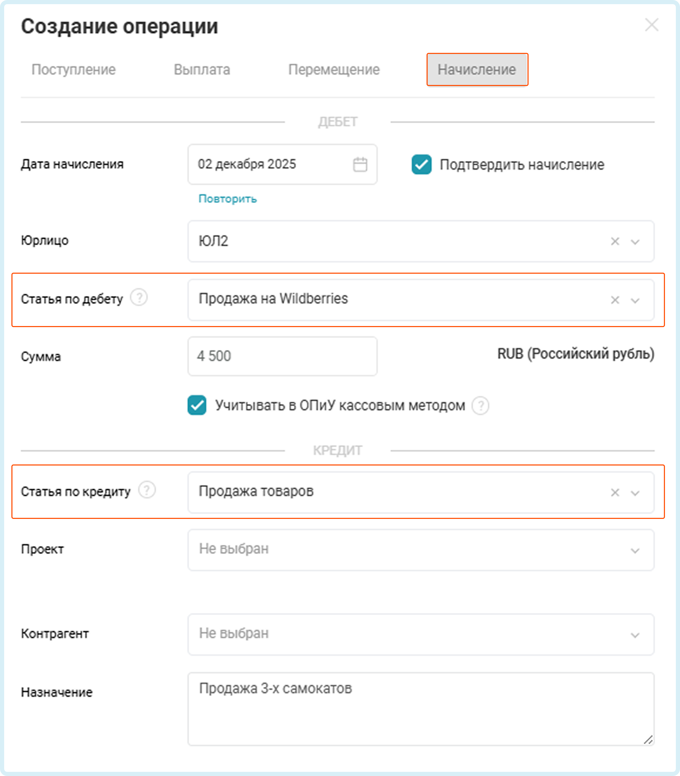Open the calendar icon in date field

pyautogui.click(x=360, y=165)
